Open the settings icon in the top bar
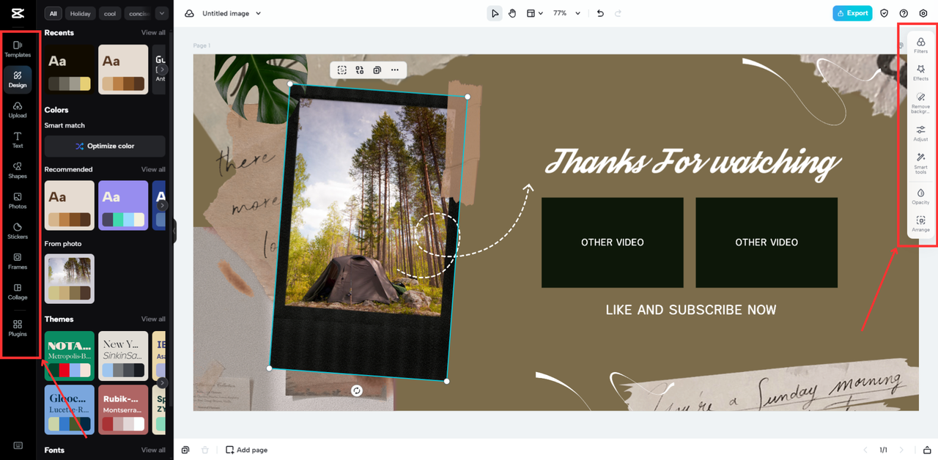The image size is (938, 460). coord(923,13)
